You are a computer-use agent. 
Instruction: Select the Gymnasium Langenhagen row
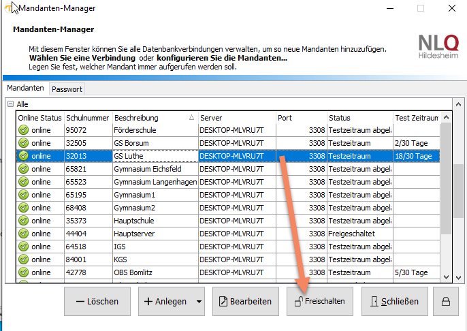155,182
